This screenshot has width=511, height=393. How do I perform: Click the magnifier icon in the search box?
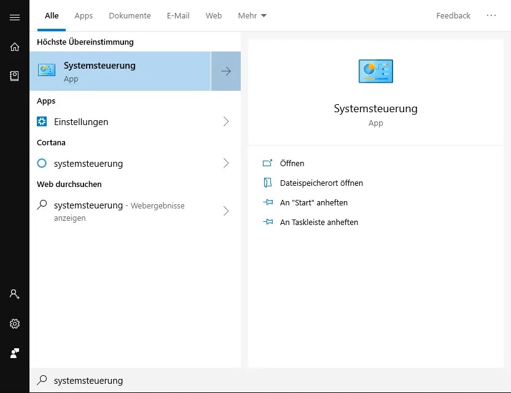tap(41, 380)
